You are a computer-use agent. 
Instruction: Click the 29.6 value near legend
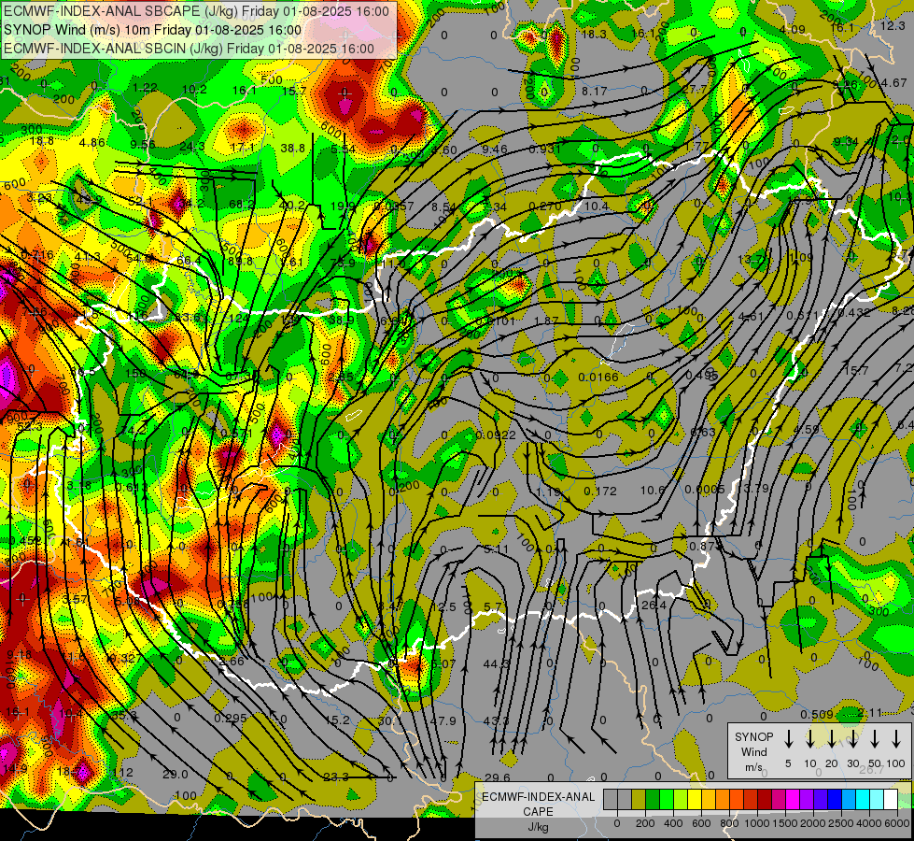tap(498, 777)
